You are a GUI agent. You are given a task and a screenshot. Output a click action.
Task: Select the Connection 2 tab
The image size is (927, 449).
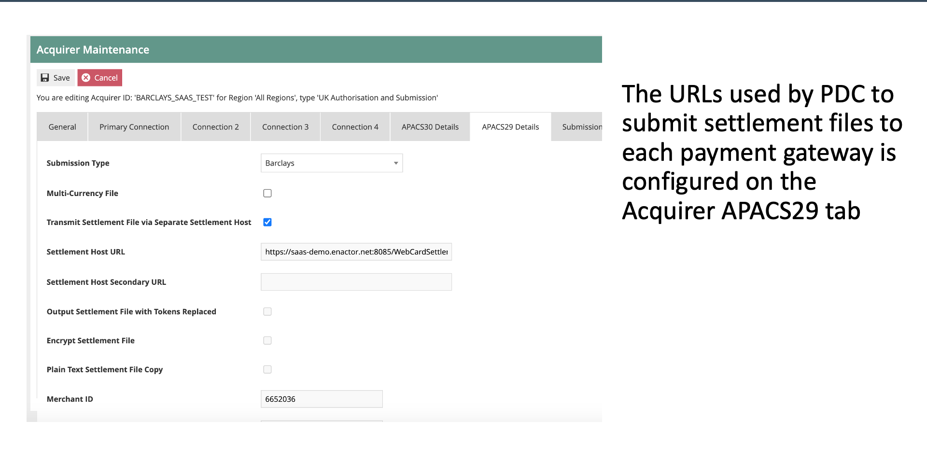point(215,126)
